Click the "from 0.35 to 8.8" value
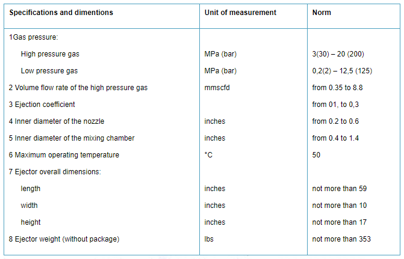 338,88
